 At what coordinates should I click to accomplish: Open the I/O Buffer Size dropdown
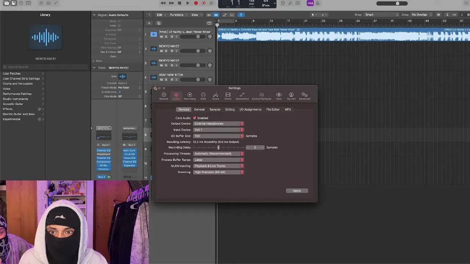tap(218, 136)
